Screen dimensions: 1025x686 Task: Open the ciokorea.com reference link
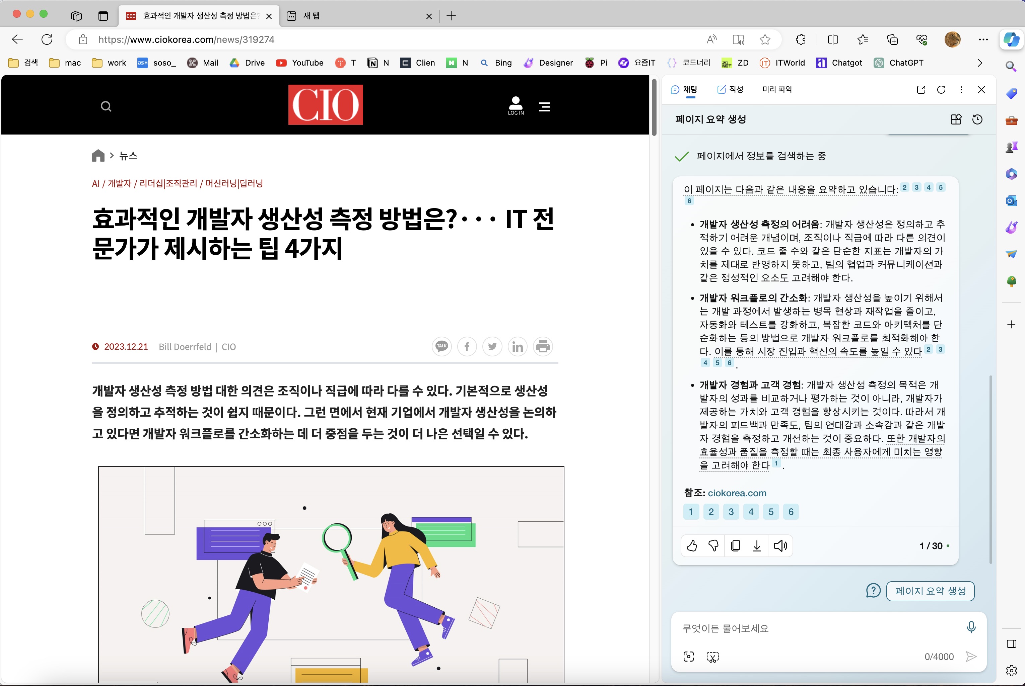(737, 493)
